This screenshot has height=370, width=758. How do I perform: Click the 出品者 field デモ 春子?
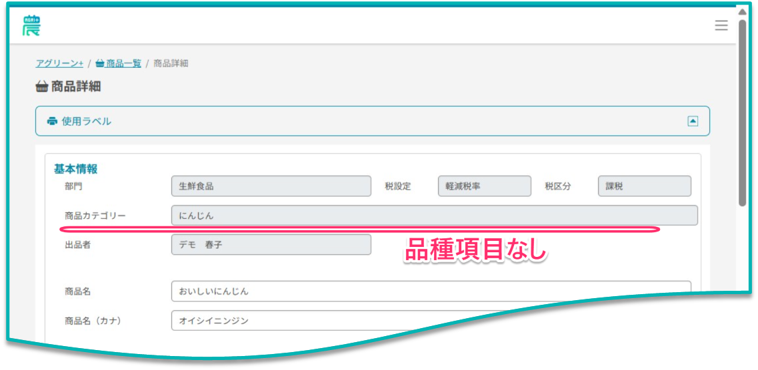(271, 245)
